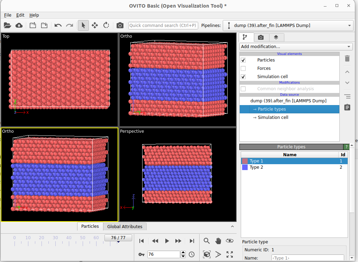Maximize the active viewport
The image size is (358, 262).
click(230, 254)
